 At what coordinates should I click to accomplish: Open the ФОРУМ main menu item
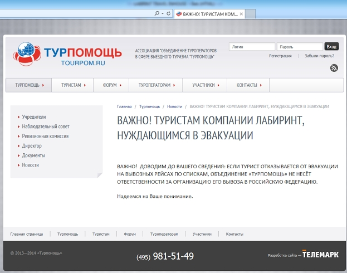[111, 85]
